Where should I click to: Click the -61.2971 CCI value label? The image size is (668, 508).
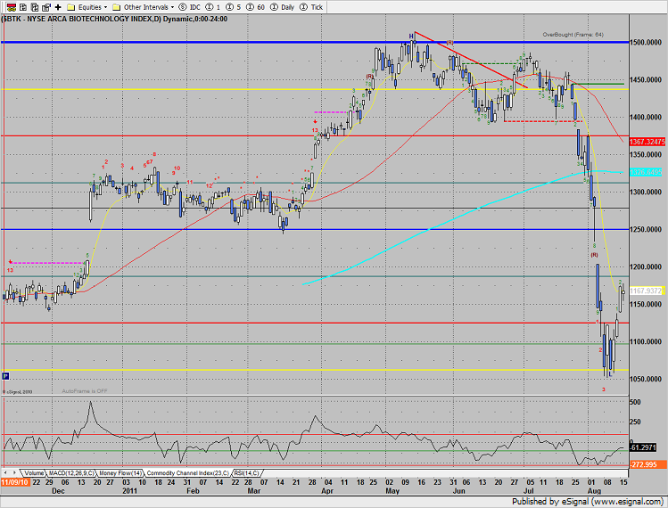click(x=643, y=447)
